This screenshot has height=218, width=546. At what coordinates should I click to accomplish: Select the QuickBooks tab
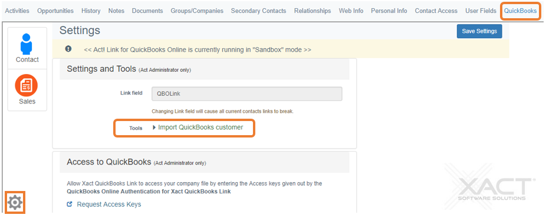pos(520,11)
